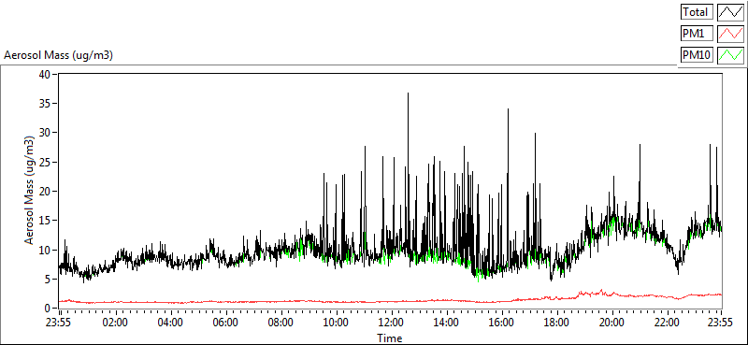Click the 5 y-axis tick value
The height and width of the screenshot is (345, 748).
(49, 280)
